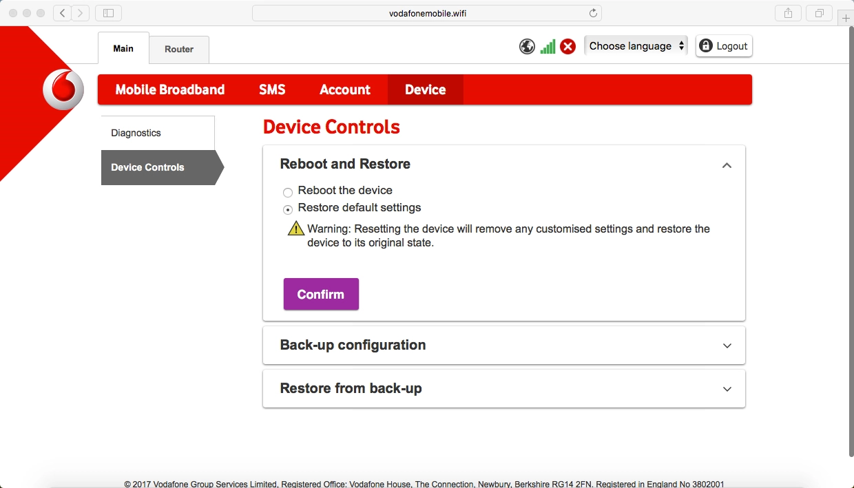Screen dimensions: 854x488
Task: Click the page reload icon in the address bar
Action: click(593, 12)
